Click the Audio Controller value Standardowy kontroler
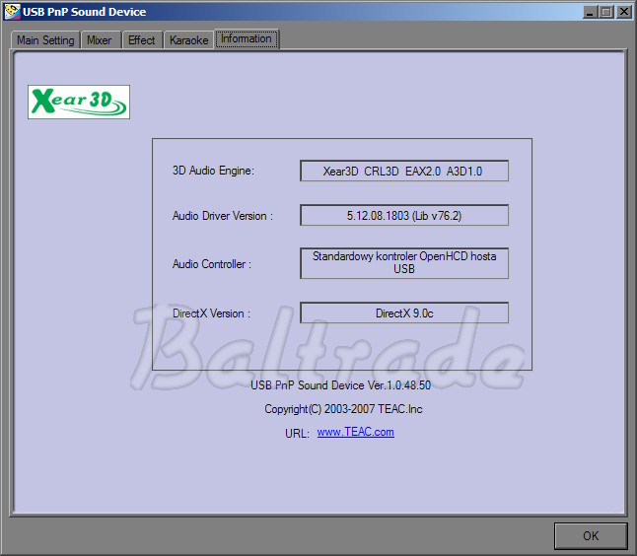 [404, 263]
